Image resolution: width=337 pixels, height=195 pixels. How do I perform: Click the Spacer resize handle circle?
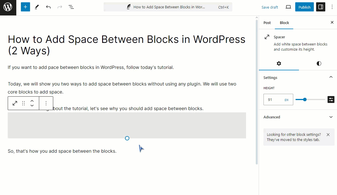127,138
